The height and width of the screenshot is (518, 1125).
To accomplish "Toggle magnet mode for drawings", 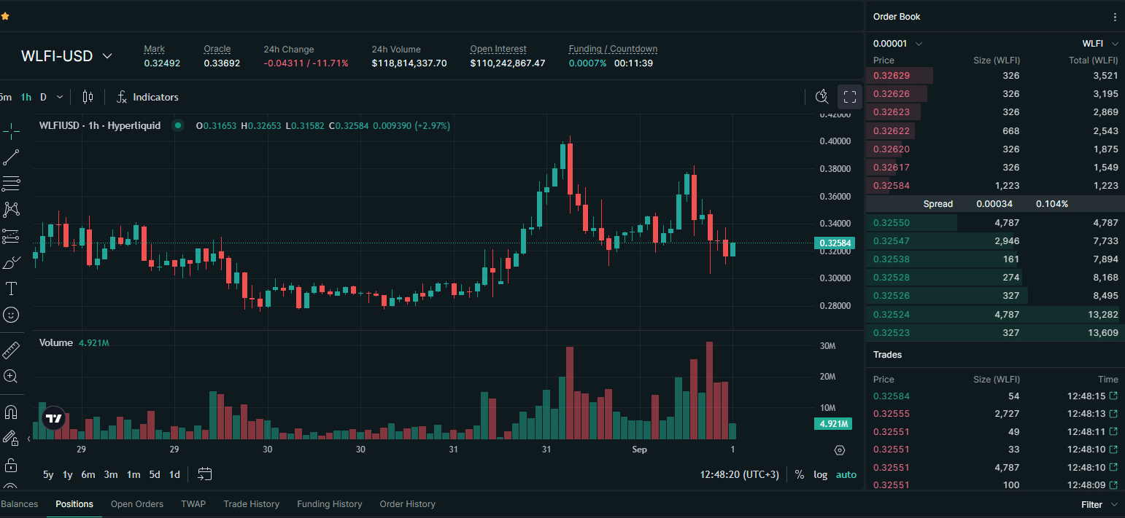I will pyautogui.click(x=11, y=412).
